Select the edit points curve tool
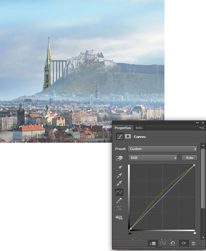The height and width of the screenshot is (251, 206). 119,192
